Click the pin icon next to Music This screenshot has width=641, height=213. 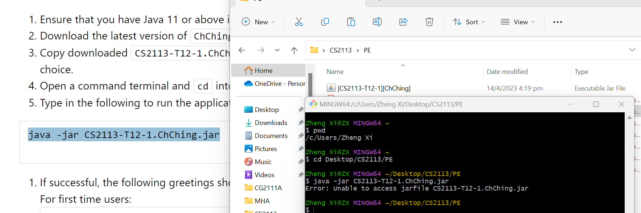coord(300,162)
